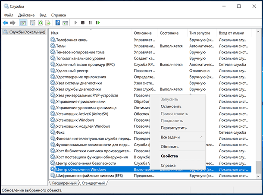Toggle the show/hide console tree icon
The width and height of the screenshot is (263, 195).
(23, 22)
